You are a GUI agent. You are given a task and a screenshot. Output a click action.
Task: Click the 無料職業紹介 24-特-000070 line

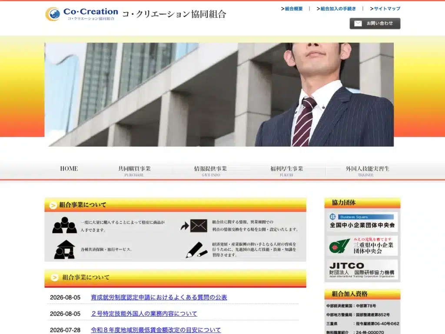click(355, 332)
